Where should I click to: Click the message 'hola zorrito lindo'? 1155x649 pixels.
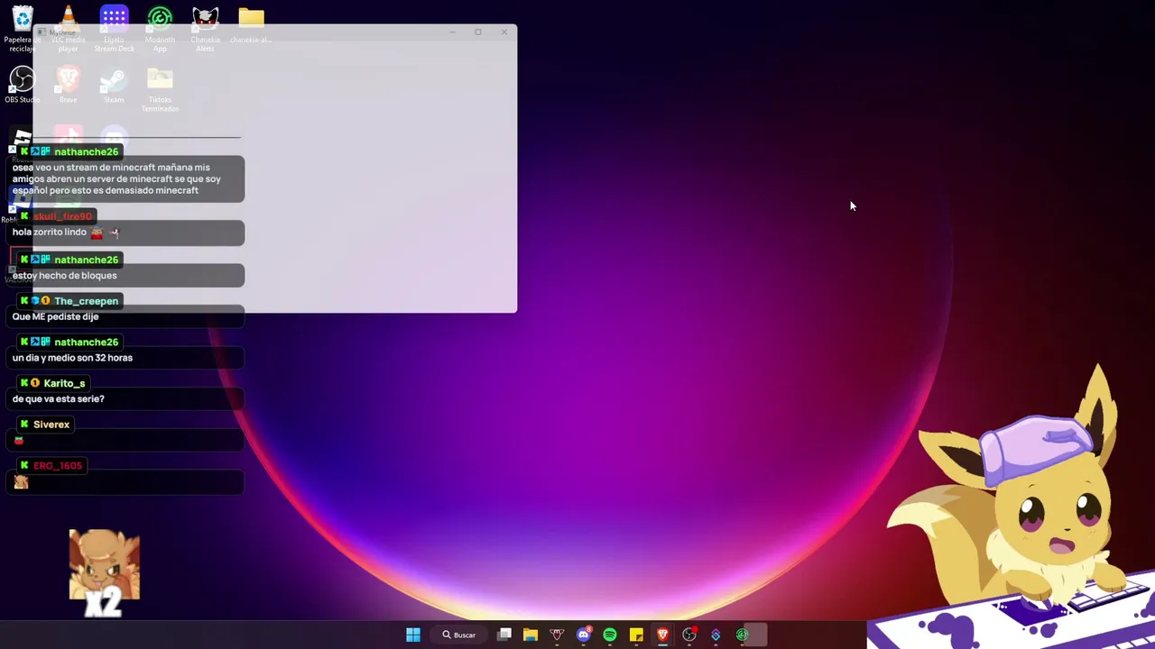click(x=50, y=233)
